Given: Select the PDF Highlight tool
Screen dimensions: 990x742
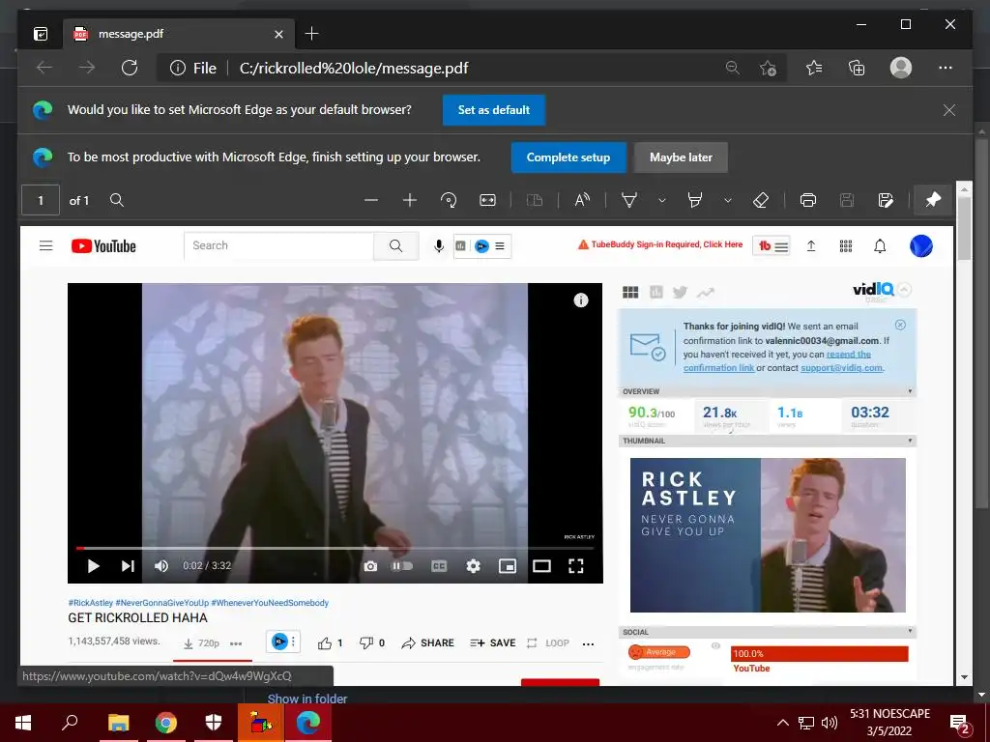Looking at the screenshot, I should tap(694, 200).
